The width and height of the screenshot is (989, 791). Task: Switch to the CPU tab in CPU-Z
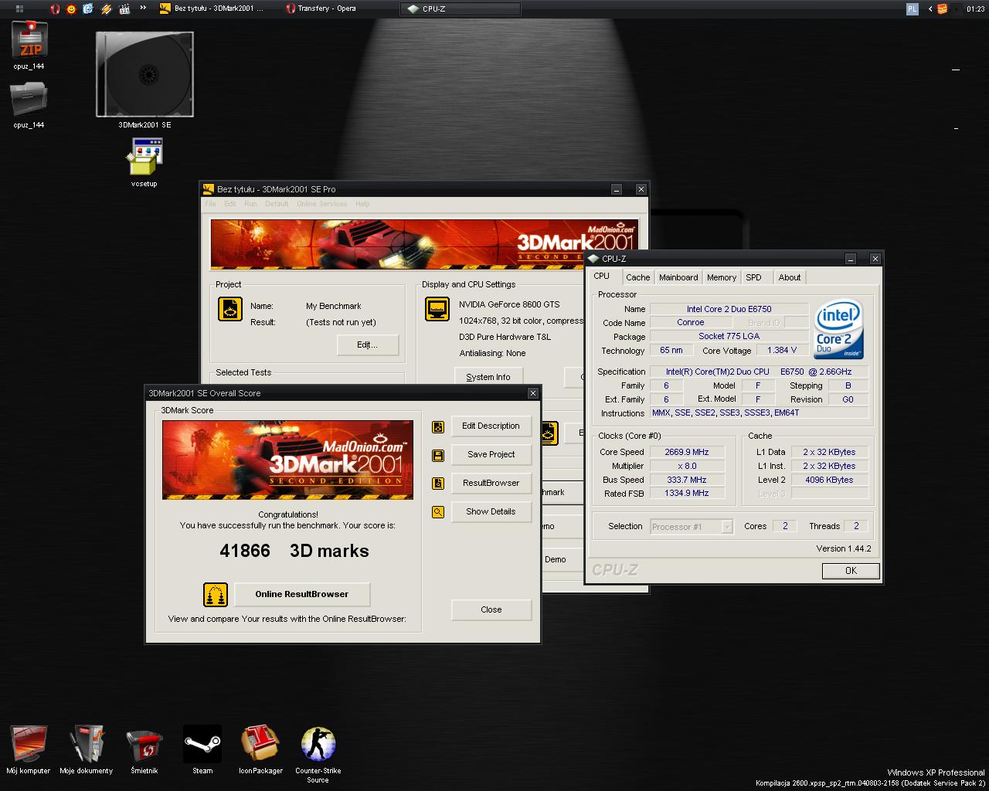pos(602,277)
